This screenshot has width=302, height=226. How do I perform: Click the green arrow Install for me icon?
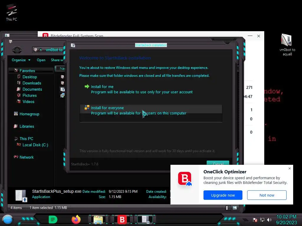(87, 87)
